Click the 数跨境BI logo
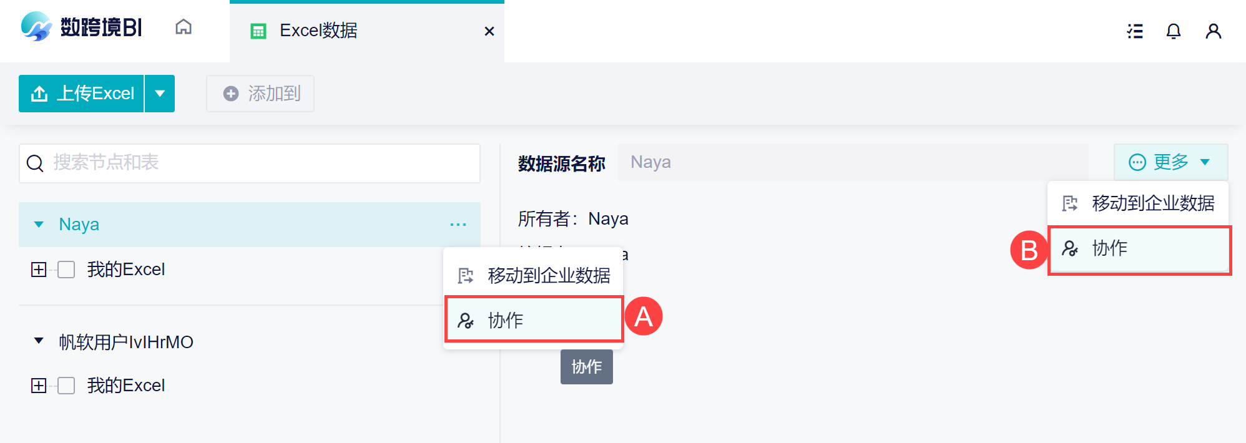Screen dimensions: 1246x443 pos(81,27)
